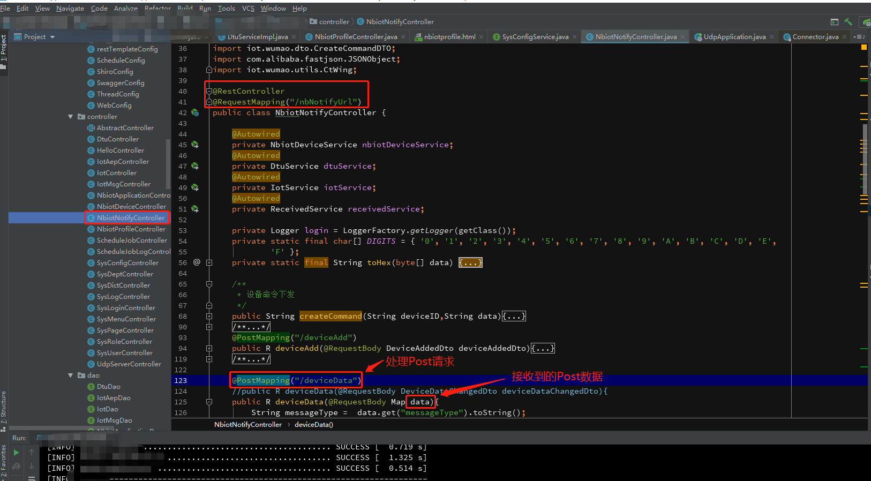Close the Connector.java tab
The image size is (871, 481).
pyautogui.click(x=845, y=37)
